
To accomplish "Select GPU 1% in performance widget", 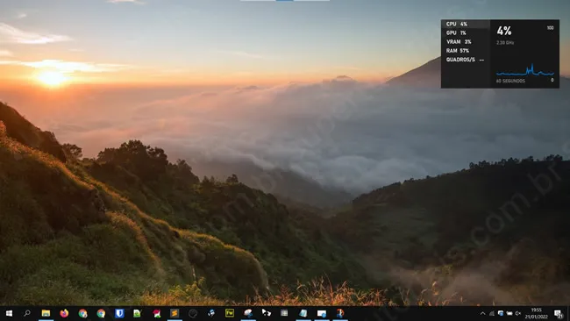I will (x=466, y=32).
